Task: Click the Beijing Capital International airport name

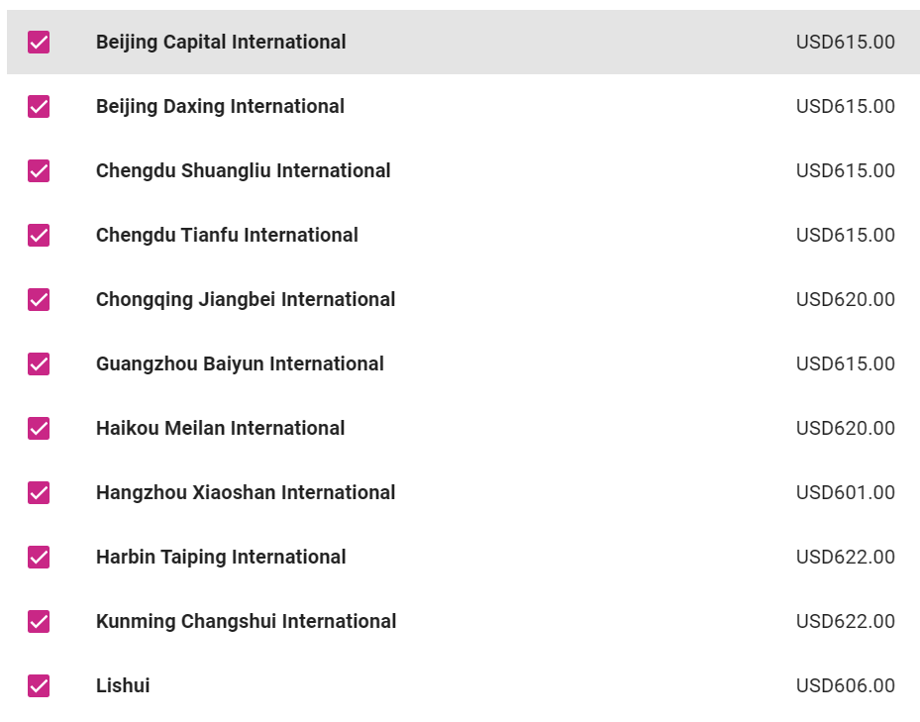Action: 221,42
